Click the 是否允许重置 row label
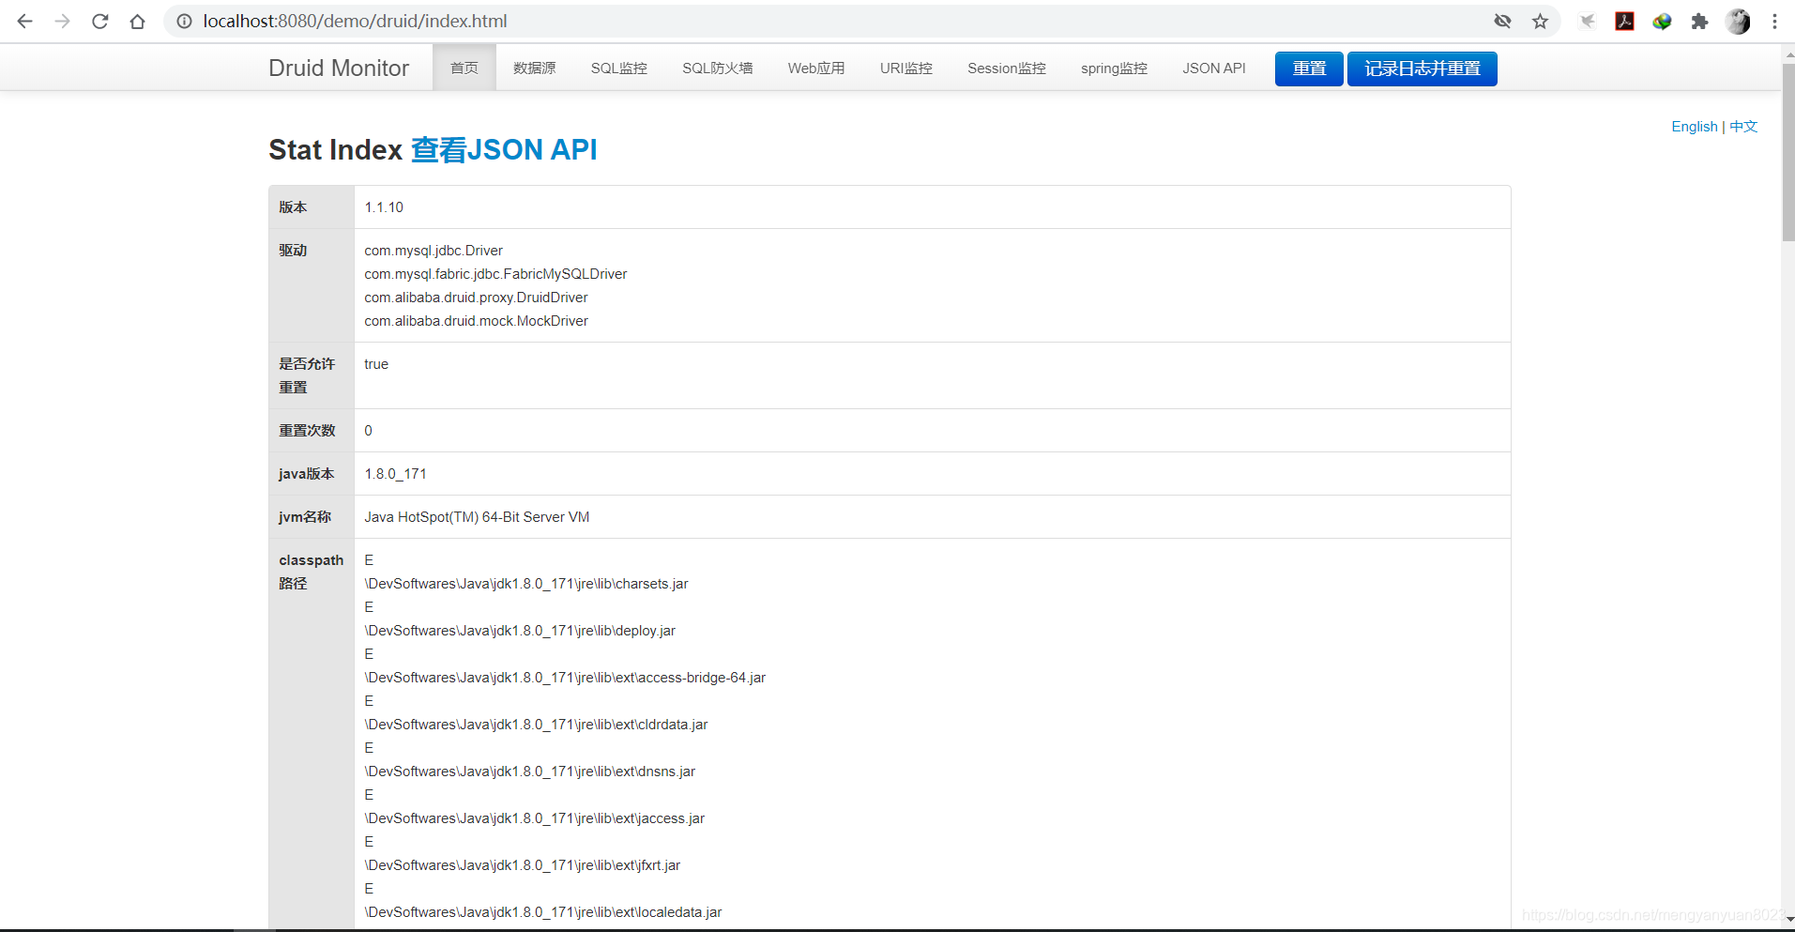 307,375
